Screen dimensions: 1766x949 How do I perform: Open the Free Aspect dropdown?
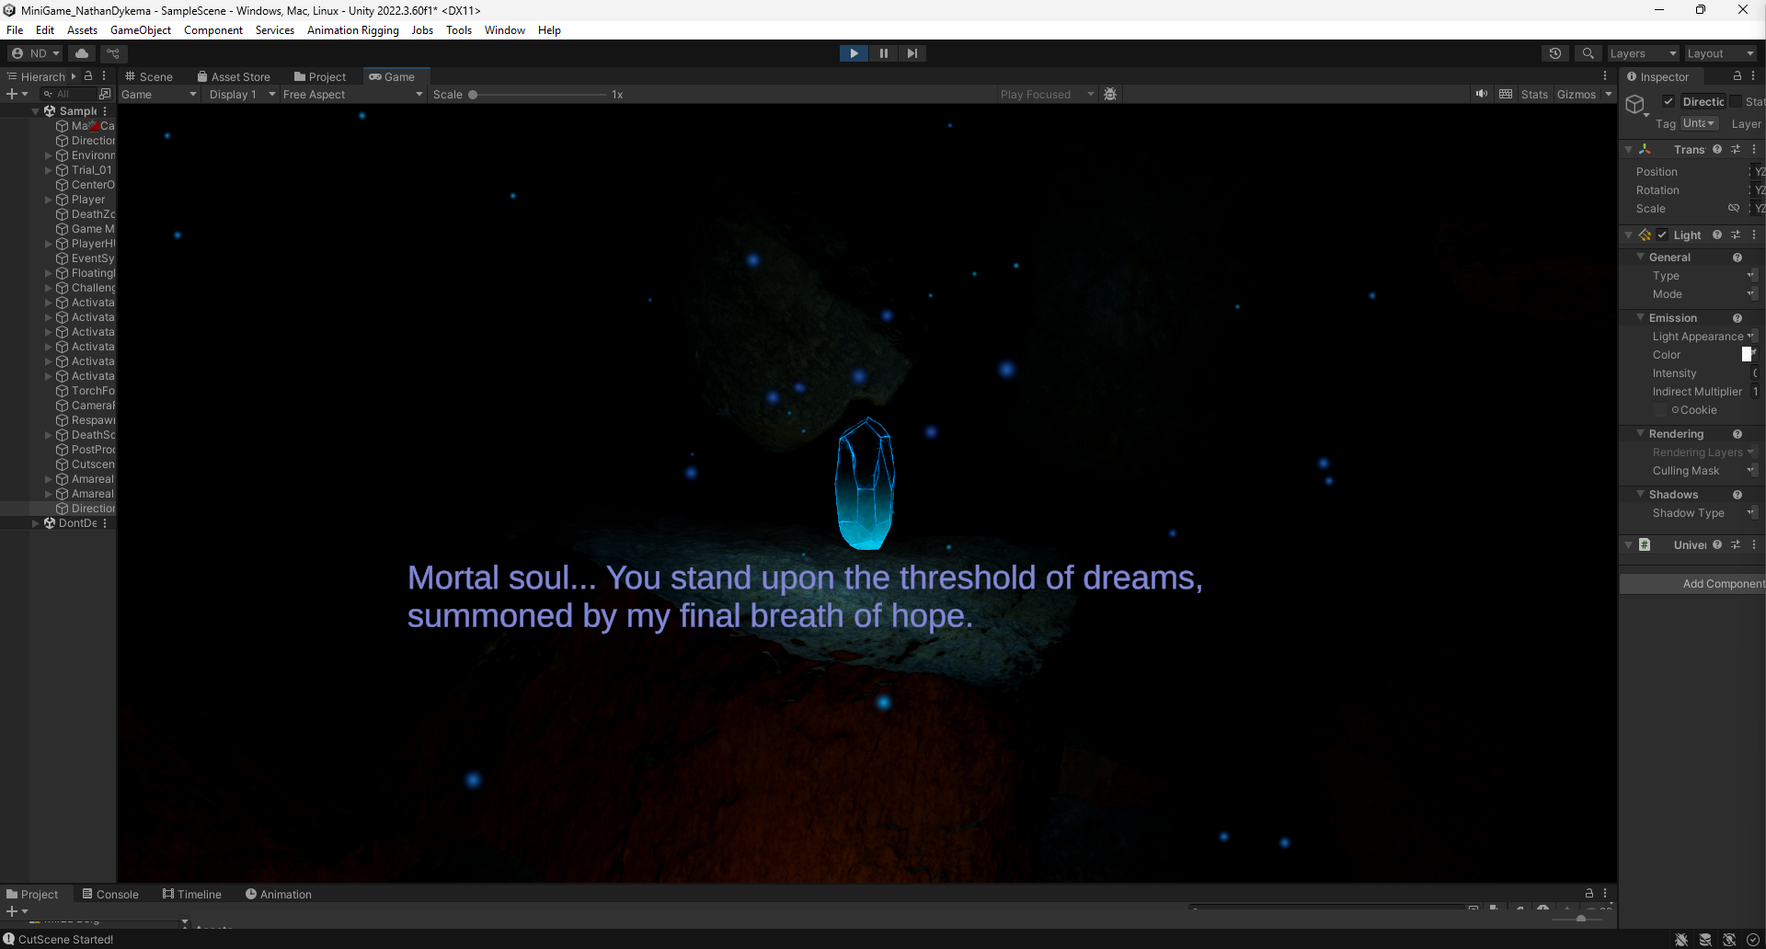pyautogui.click(x=352, y=94)
